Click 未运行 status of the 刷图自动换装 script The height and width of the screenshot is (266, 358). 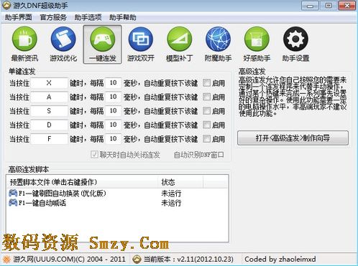(x=171, y=193)
